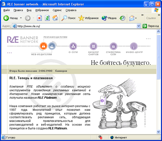The width and height of the screenshot is (162, 141).
Task: Click the page icon in address bar
Action: pos(15,26)
